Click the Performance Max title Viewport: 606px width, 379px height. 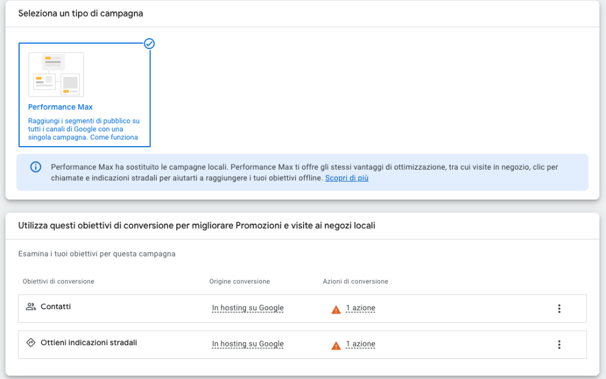pos(60,107)
